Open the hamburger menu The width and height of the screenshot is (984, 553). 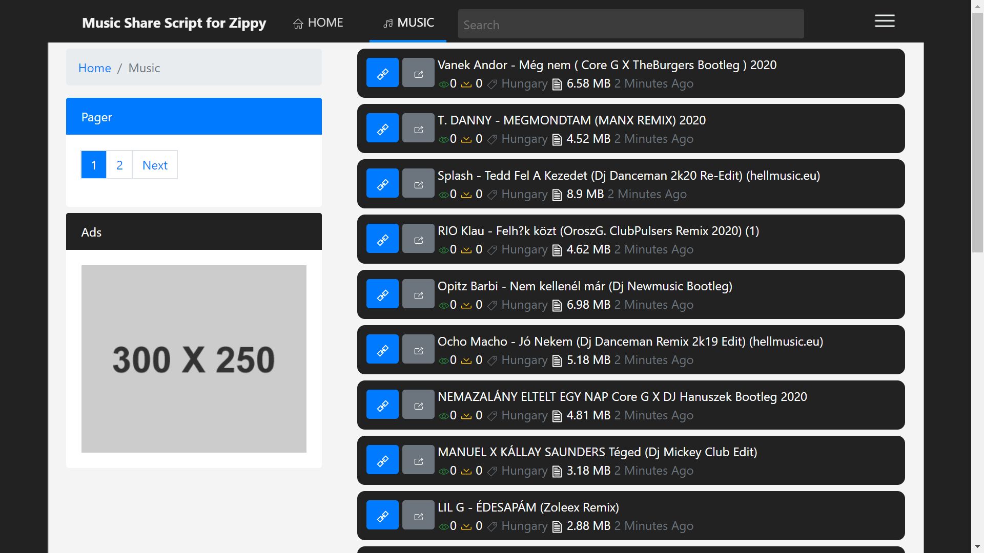pyautogui.click(x=885, y=21)
